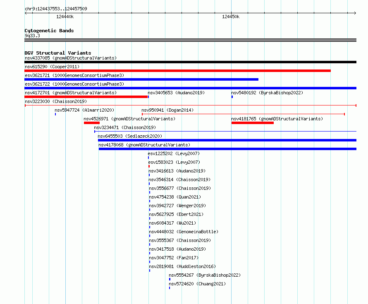Open esv3621721 1000Genomes variant label

[x=74, y=75]
